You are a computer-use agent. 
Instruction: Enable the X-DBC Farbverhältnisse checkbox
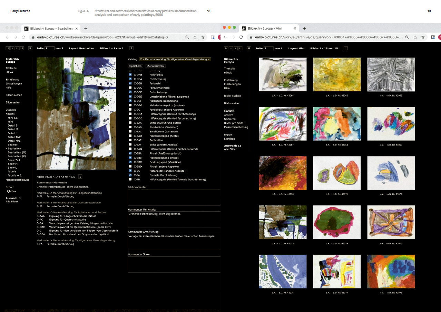[x=130, y=88]
